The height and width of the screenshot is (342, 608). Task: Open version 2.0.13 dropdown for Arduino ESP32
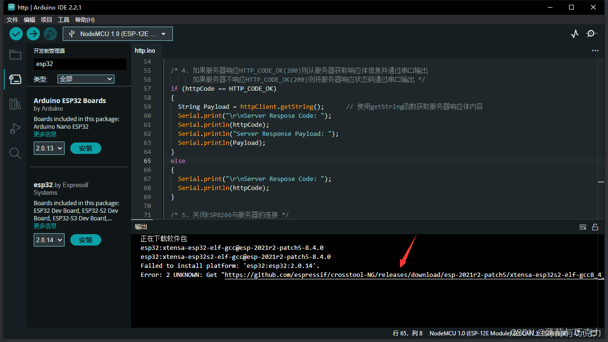tap(49, 148)
